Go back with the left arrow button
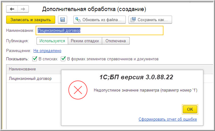Viewport: 215px width, 131px height. click(x=12, y=9)
